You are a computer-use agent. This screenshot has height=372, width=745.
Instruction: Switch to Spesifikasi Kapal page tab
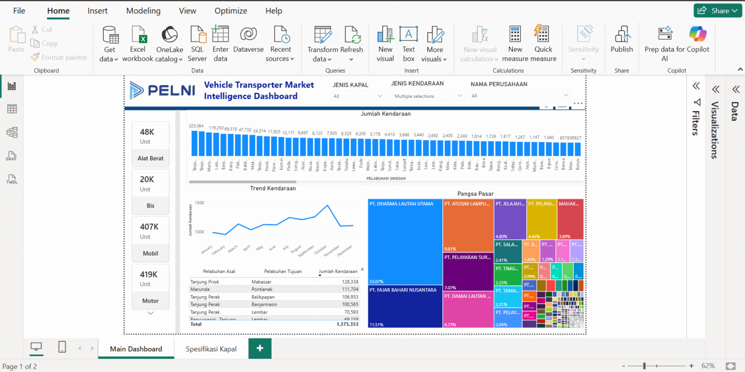click(x=211, y=349)
